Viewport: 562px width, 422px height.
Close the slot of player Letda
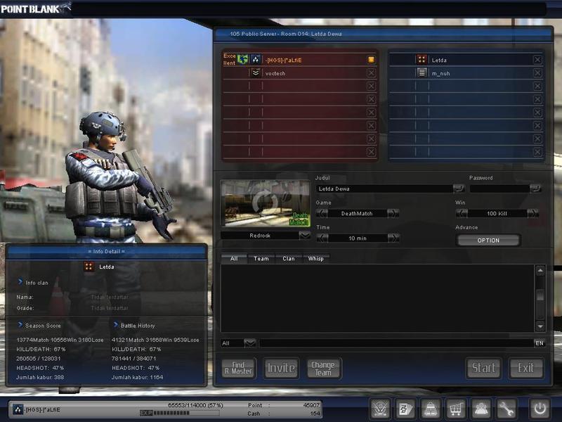click(537, 60)
